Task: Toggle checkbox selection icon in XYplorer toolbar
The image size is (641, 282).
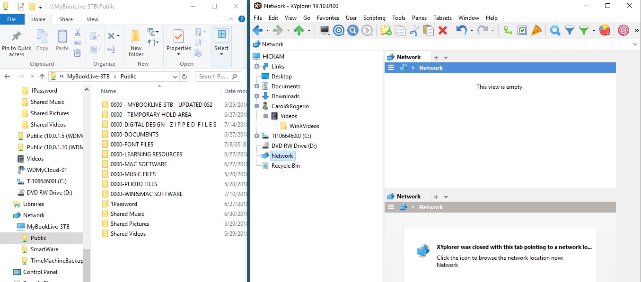Action: [522, 30]
